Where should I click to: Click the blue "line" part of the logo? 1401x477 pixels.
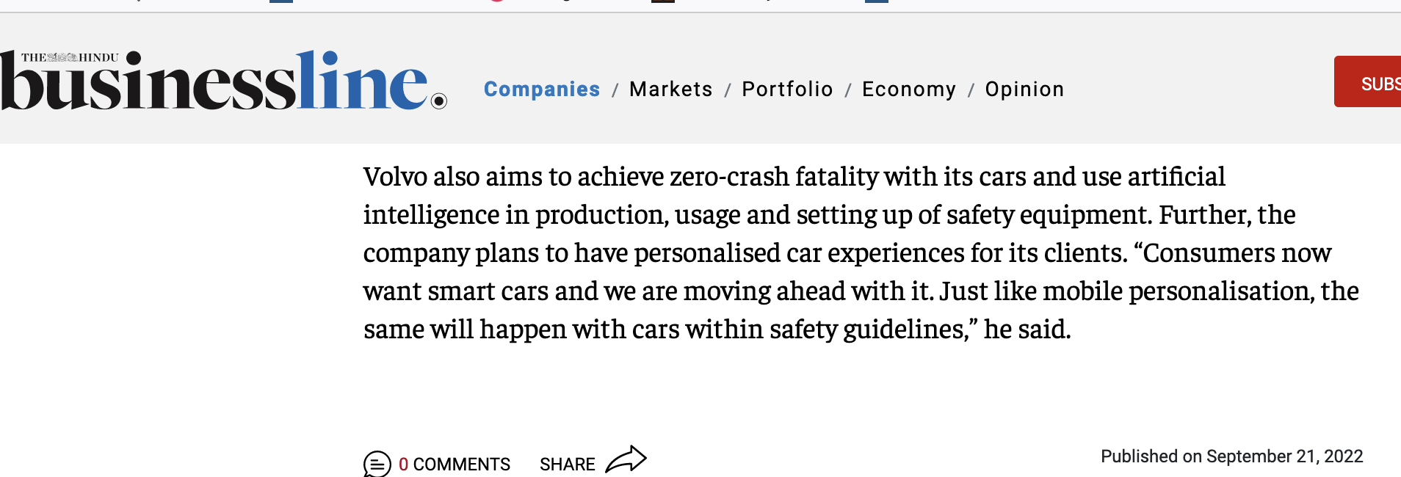coord(362,80)
